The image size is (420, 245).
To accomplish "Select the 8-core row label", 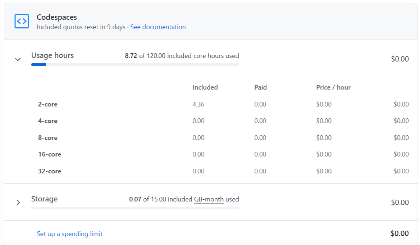I will coord(48,138).
